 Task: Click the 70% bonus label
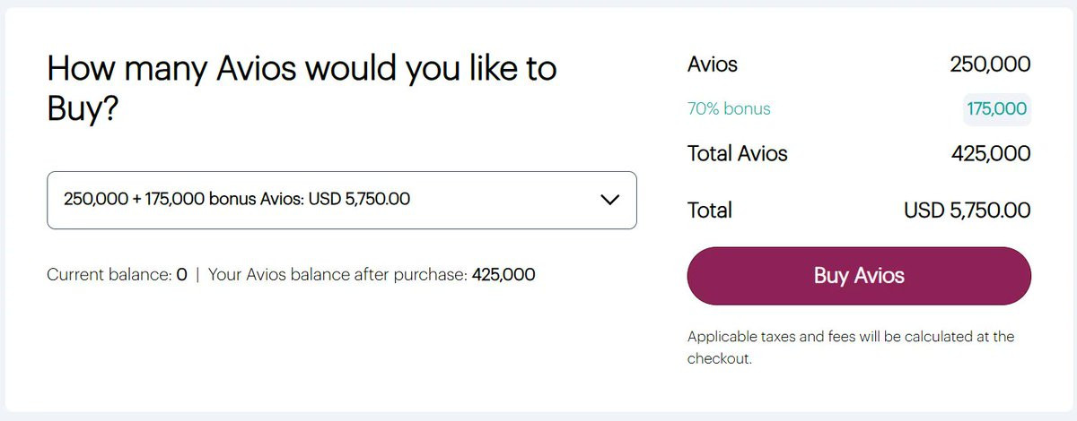[729, 109]
